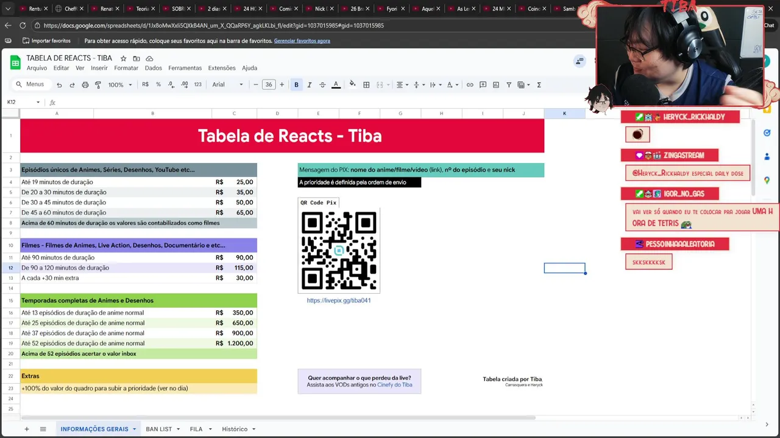Open the Extensões menu
The height and width of the screenshot is (438, 780).
click(222, 68)
